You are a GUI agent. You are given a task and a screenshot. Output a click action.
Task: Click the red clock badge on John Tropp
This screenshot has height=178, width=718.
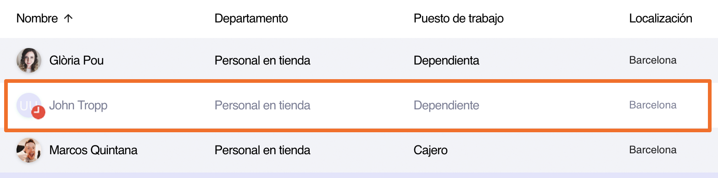pos(38,113)
